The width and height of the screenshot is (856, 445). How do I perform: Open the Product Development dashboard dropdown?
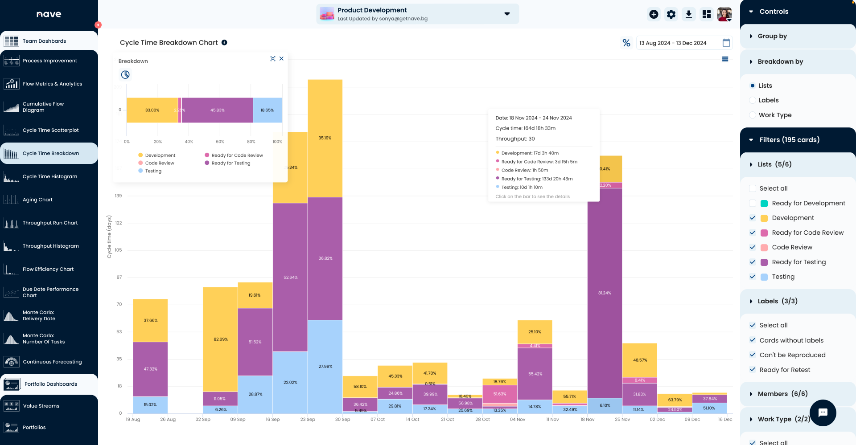(507, 14)
